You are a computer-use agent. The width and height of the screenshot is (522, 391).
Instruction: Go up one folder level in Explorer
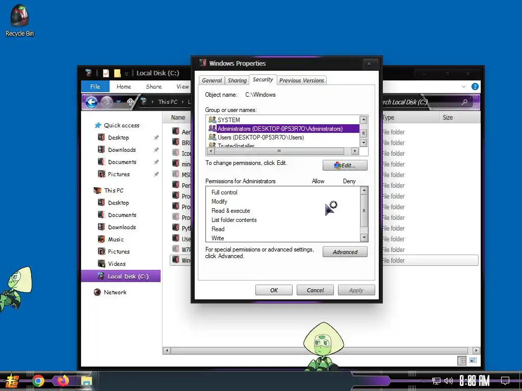130,102
